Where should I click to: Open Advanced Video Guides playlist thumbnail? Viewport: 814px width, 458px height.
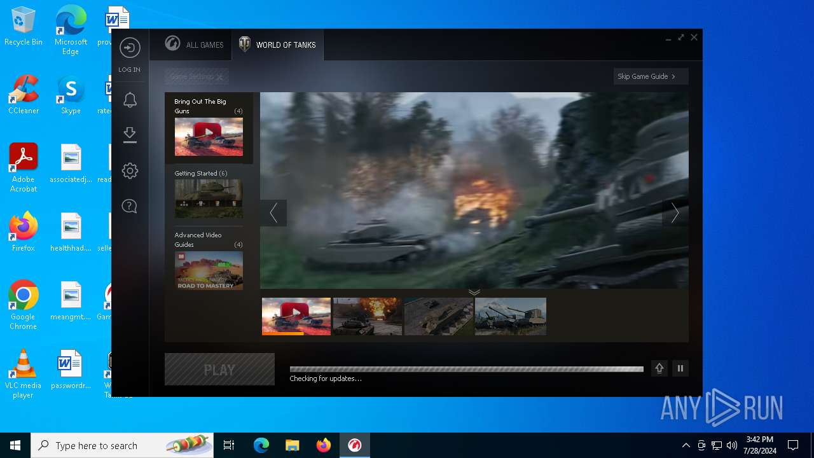[209, 270]
